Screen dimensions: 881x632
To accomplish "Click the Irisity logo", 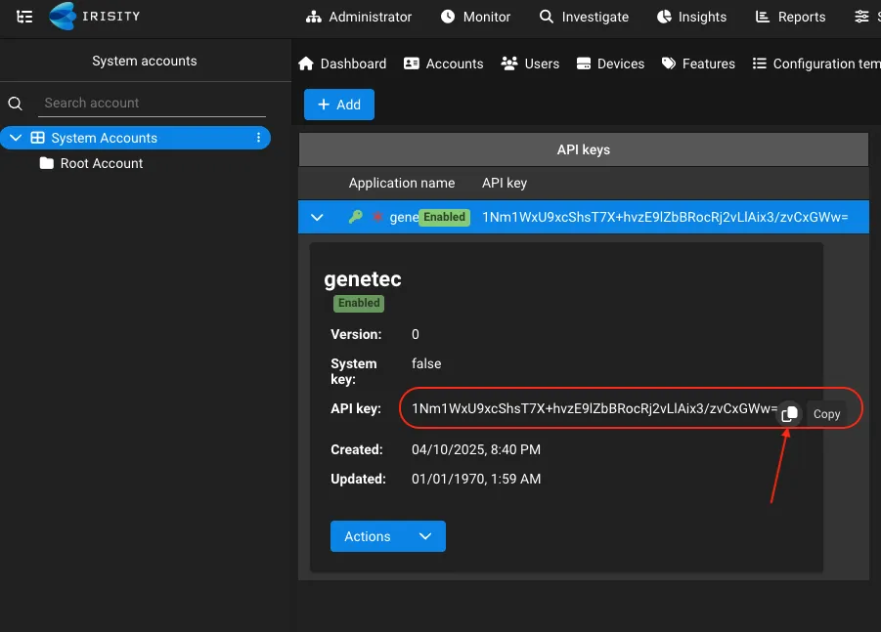I will click(x=95, y=17).
